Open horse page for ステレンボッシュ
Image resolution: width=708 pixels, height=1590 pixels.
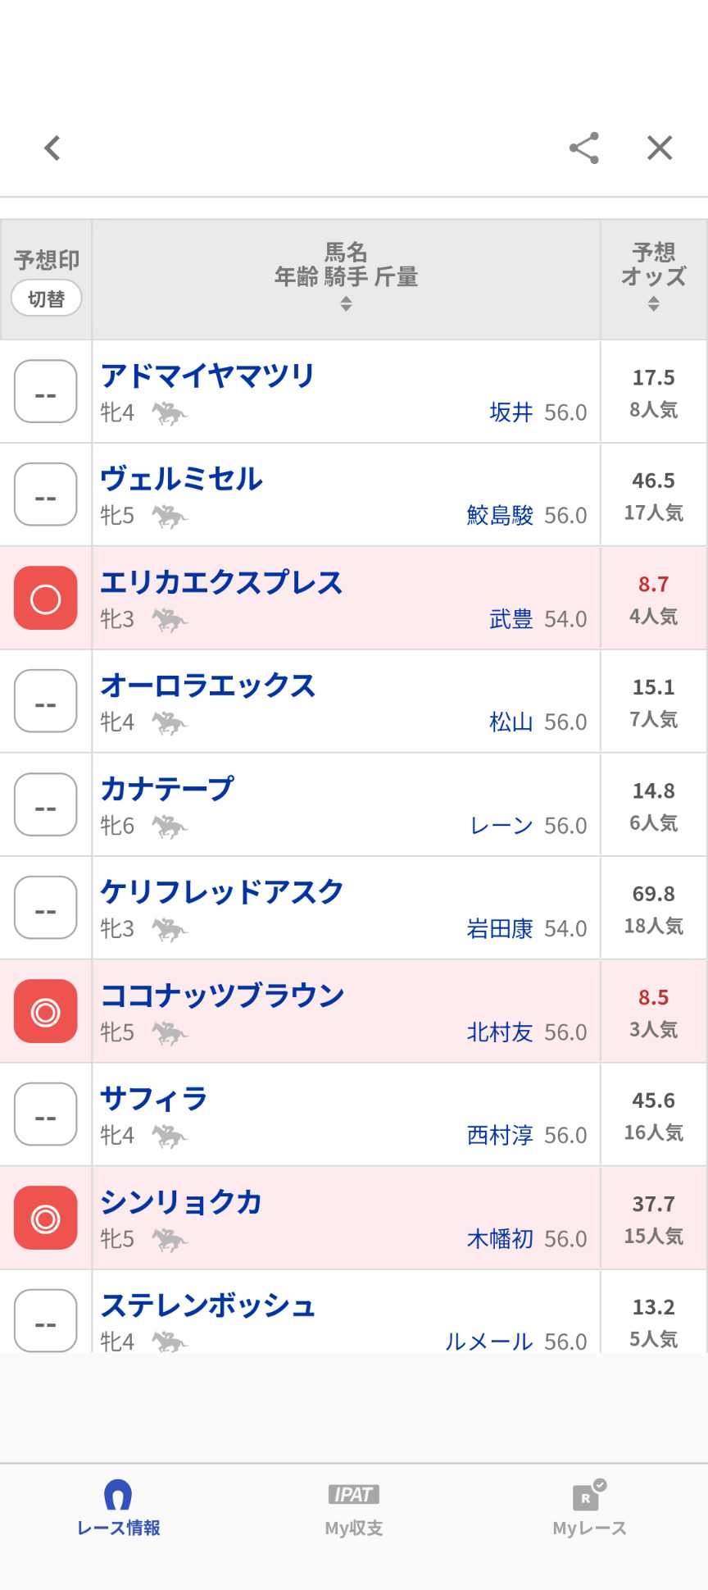tap(207, 1305)
